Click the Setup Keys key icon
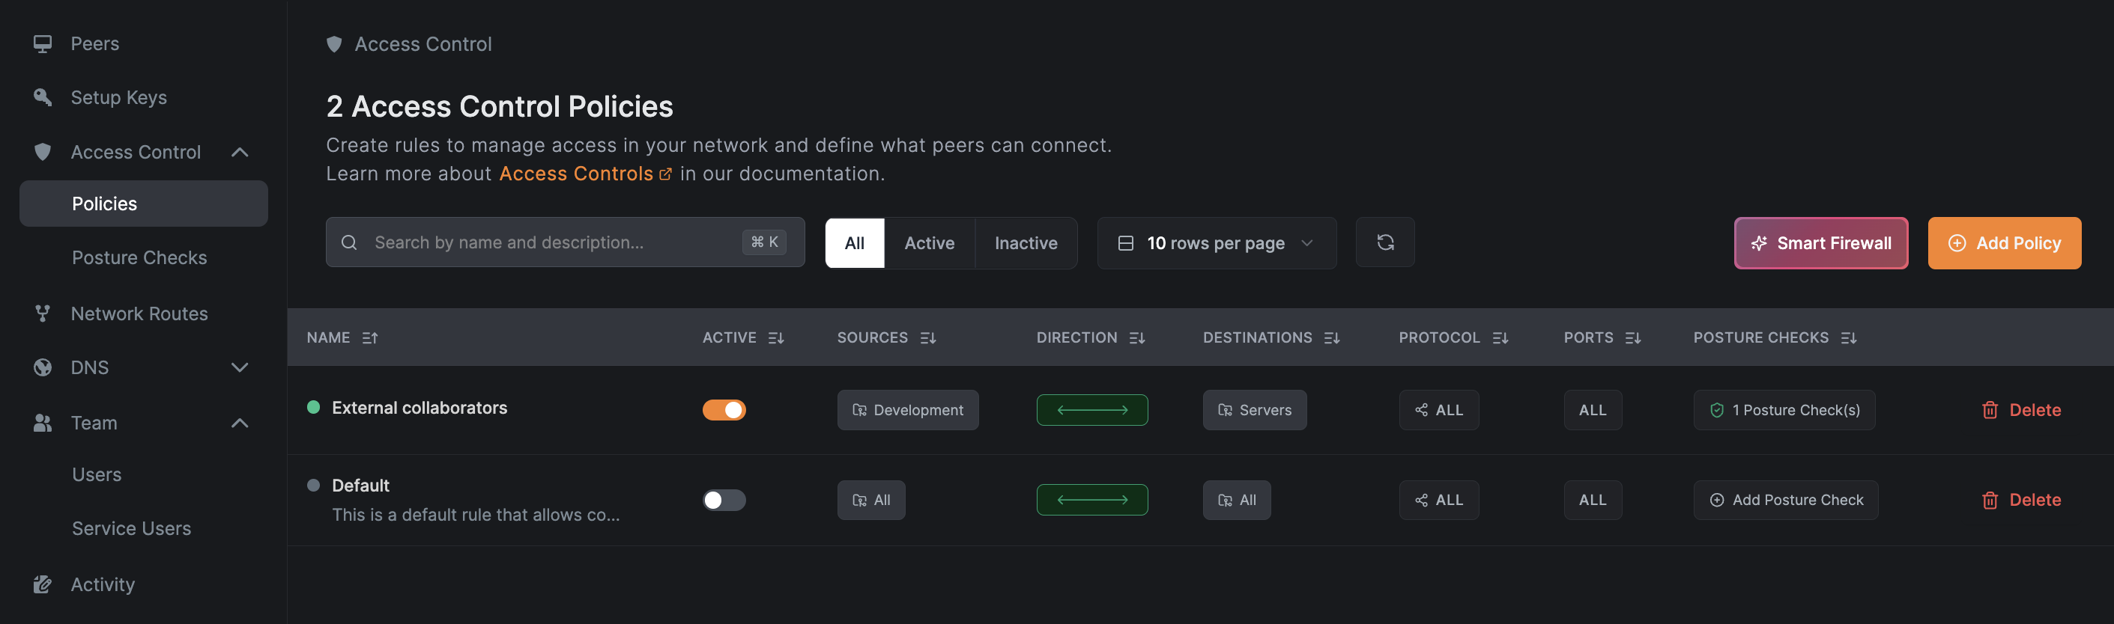Image resolution: width=2114 pixels, height=624 pixels. point(43,97)
